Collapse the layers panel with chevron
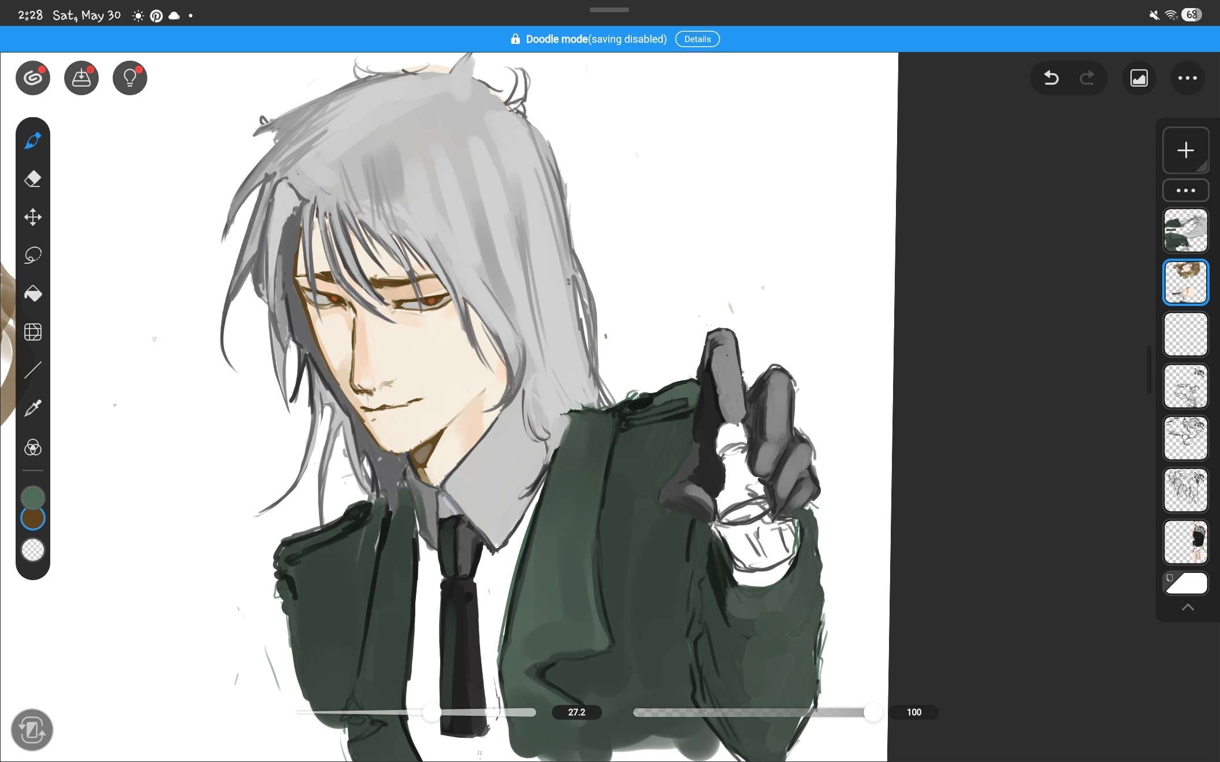 [1188, 607]
